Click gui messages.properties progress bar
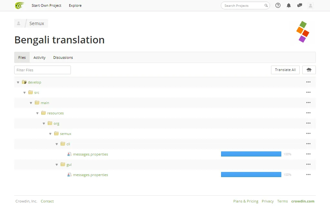Screen dimensions: 330x206 coord(251,175)
